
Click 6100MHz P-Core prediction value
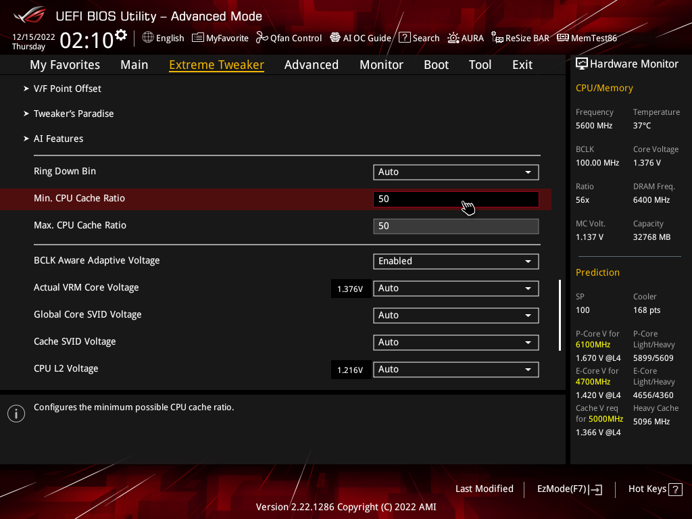tap(593, 345)
